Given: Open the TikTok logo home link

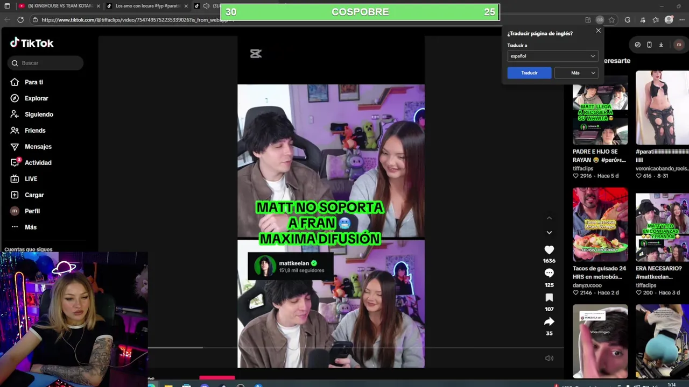Looking at the screenshot, I should click(32, 43).
